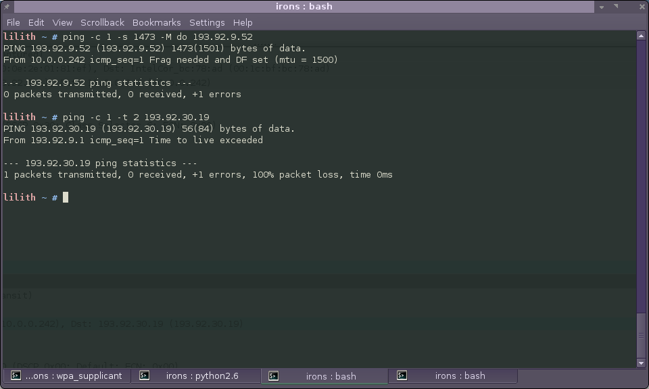Click the 'ping -c 1 -t 2 193.92.30.19' command
Screen dimensions: 649x389
point(136,118)
